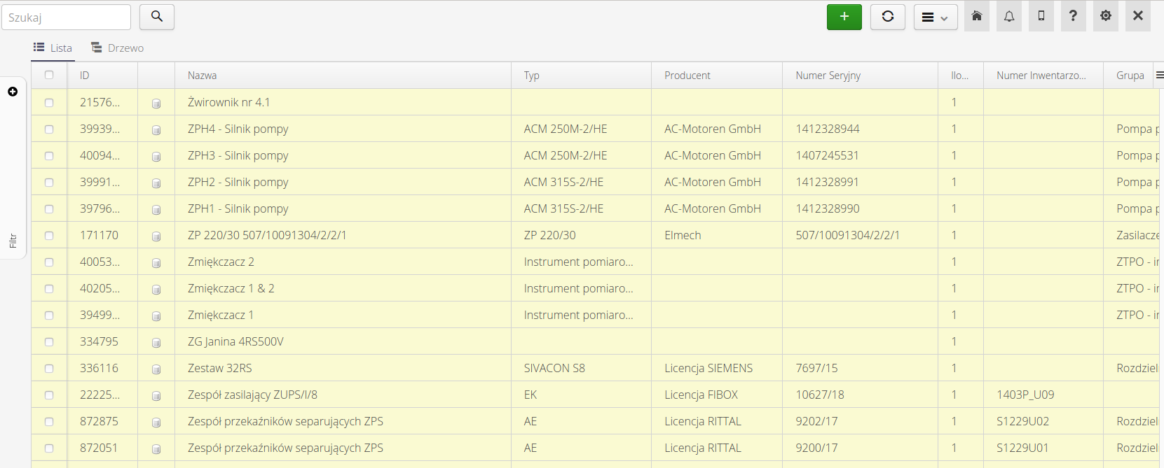
Task: Select the Lista view tab
Action: click(53, 48)
